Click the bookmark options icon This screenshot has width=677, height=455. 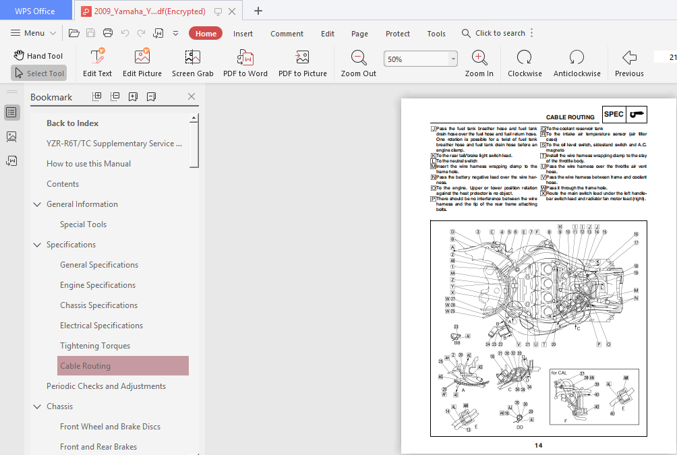151,96
